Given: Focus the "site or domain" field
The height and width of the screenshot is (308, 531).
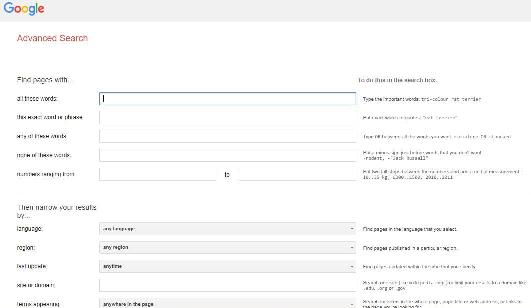Looking at the screenshot, I should coord(228,285).
